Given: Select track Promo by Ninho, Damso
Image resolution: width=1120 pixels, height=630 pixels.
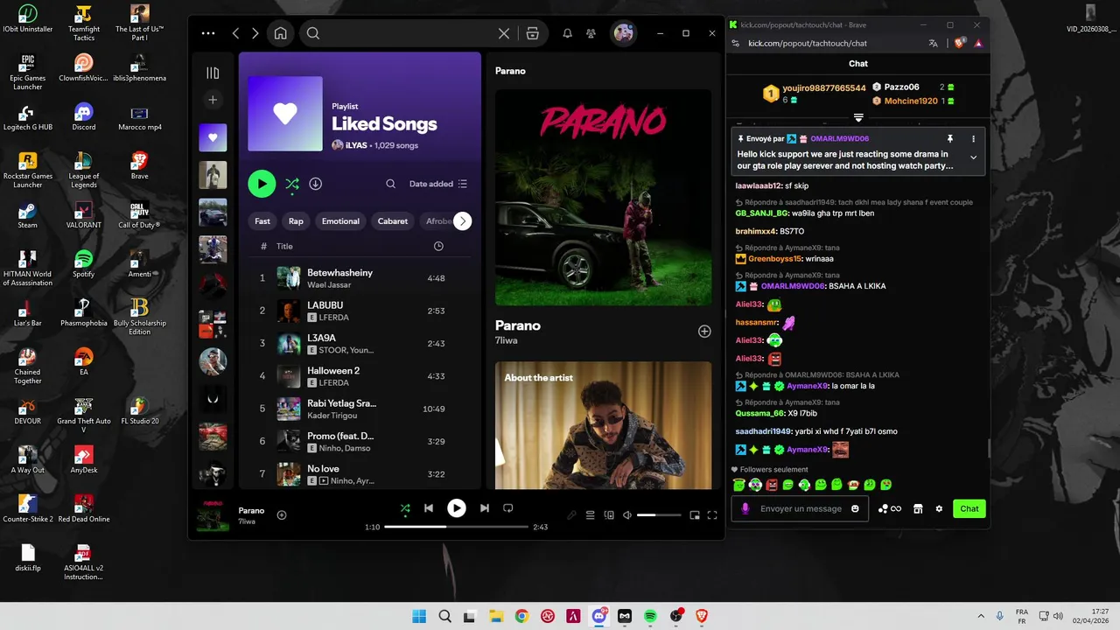Looking at the screenshot, I should click(x=361, y=441).
